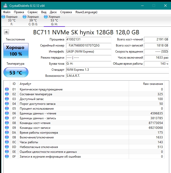Click the Возможности field S.M.A.R.T.
171x173 pixels.
[x=118, y=76]
